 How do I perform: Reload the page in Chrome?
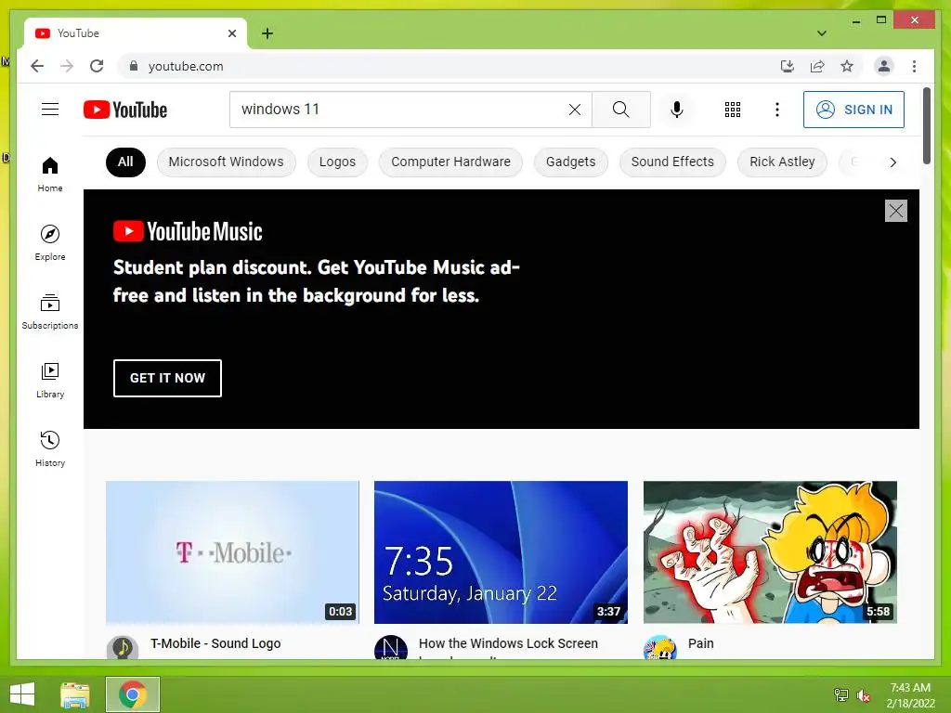pyautogui.click(x=97, y=66)
